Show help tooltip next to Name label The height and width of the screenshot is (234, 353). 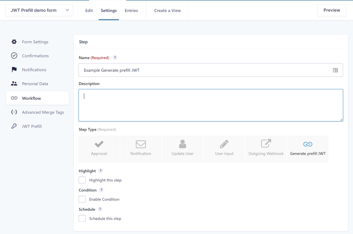(115, 58)
